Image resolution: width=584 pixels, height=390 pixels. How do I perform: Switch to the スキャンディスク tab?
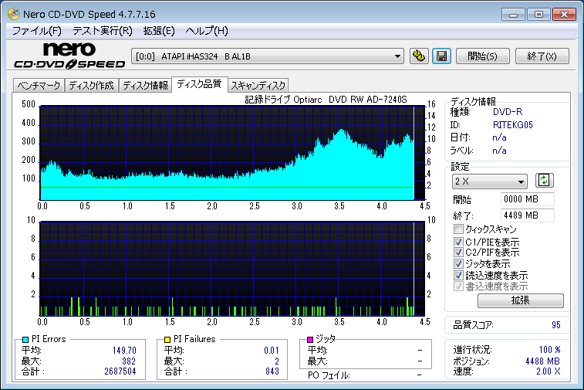coord(258,86)
